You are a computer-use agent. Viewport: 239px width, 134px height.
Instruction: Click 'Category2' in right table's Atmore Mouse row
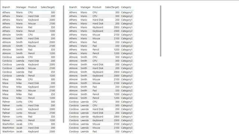coord(127,83)
